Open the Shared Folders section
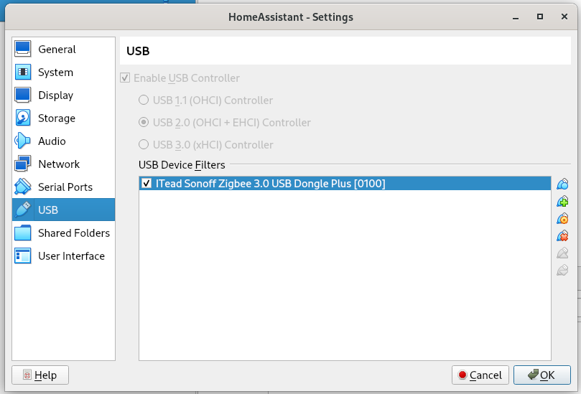Image resolution: width=581 pixels, height=394 pixels. (x=73, y=233)
